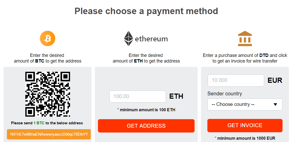
Task: Click the ethereum wordmark text
Action: 151,39
